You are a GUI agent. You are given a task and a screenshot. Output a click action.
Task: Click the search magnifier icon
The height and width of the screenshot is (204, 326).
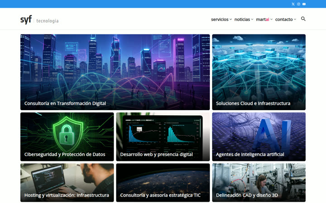303,19
